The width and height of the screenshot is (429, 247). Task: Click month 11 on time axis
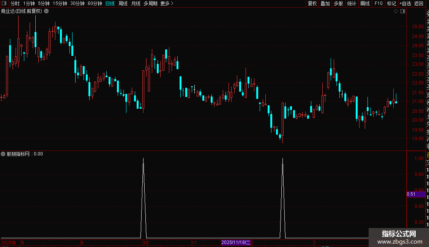click(x=194, y=242)
